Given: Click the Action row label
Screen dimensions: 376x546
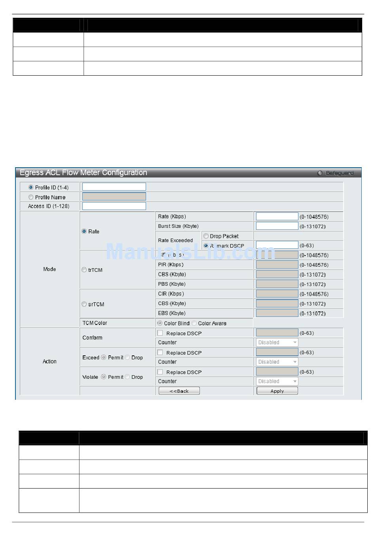Looking at the screenshot, I should pyautogui.click(x=49, y=361).
